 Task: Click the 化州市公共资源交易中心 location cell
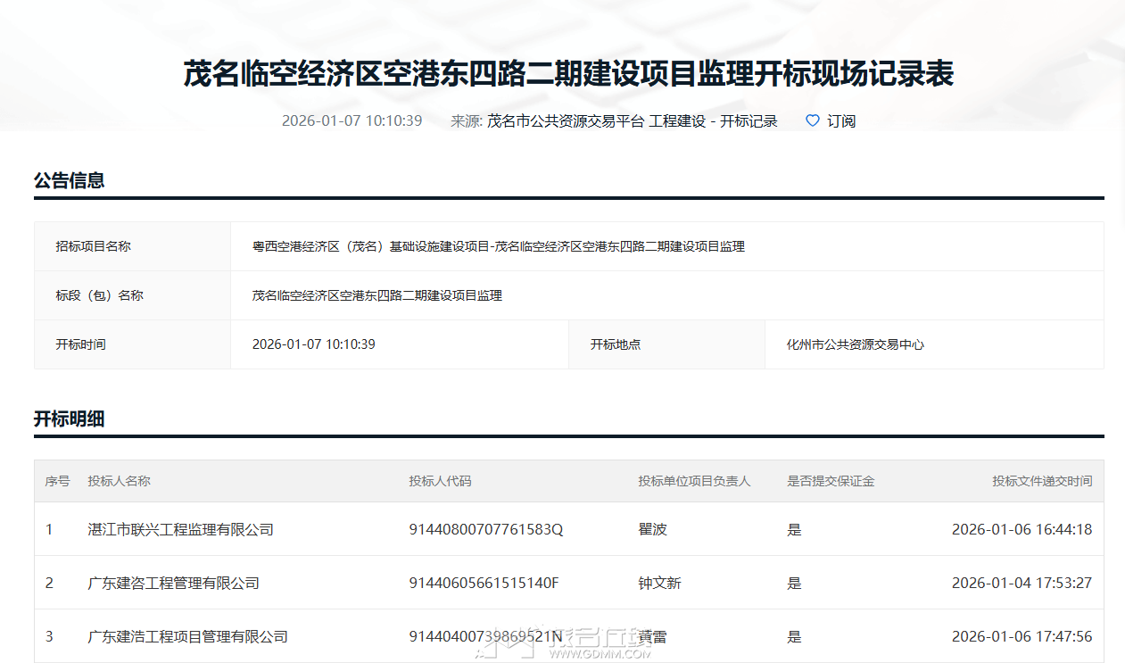(855, 344)
